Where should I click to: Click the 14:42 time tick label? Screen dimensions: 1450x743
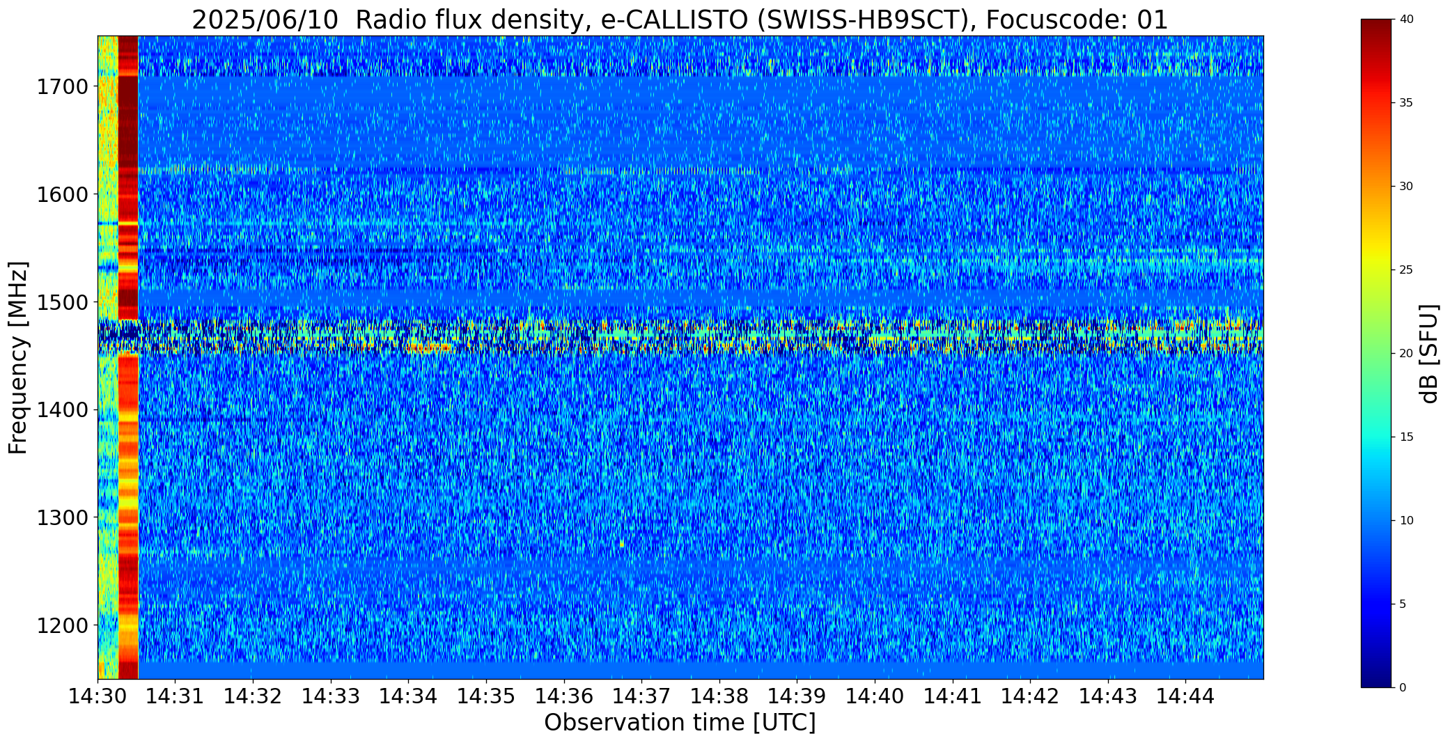point(1030,696)
